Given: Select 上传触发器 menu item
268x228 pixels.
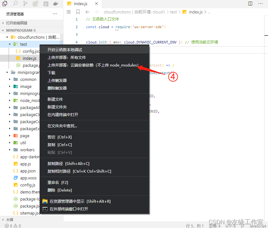Looking at the screenshot, I should click(94, 81).
